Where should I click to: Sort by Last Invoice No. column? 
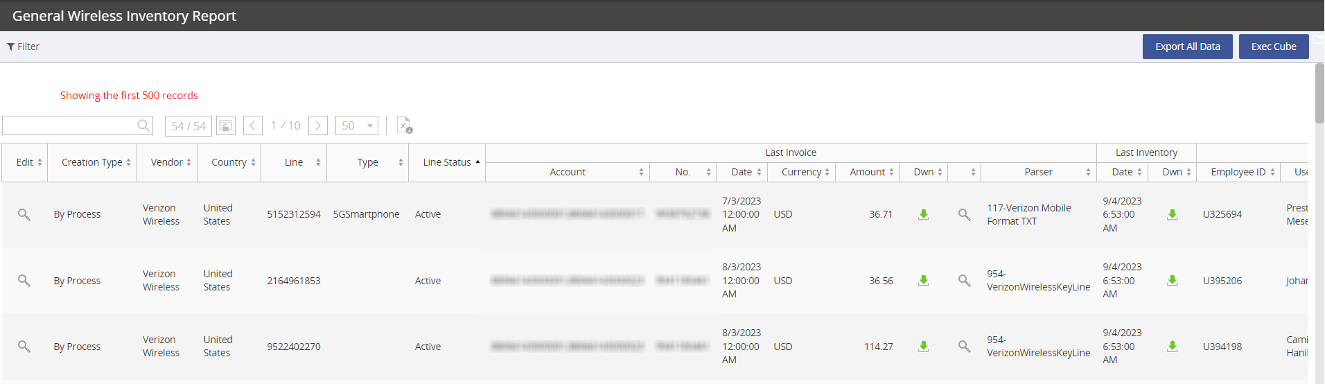tap(683, 172)
